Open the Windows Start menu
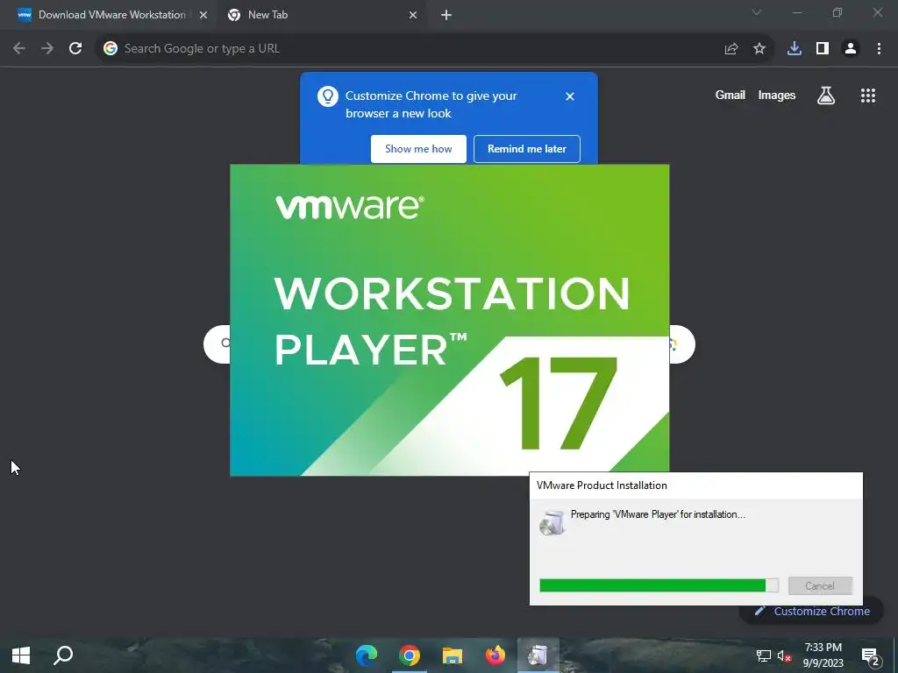This screenshot has width=898, height=673. 21,655
